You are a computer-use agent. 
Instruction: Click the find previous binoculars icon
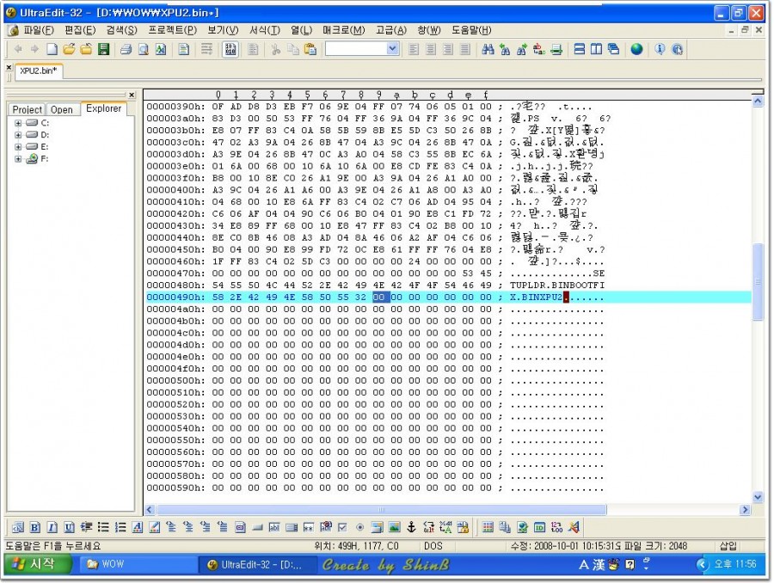[505, 49]
